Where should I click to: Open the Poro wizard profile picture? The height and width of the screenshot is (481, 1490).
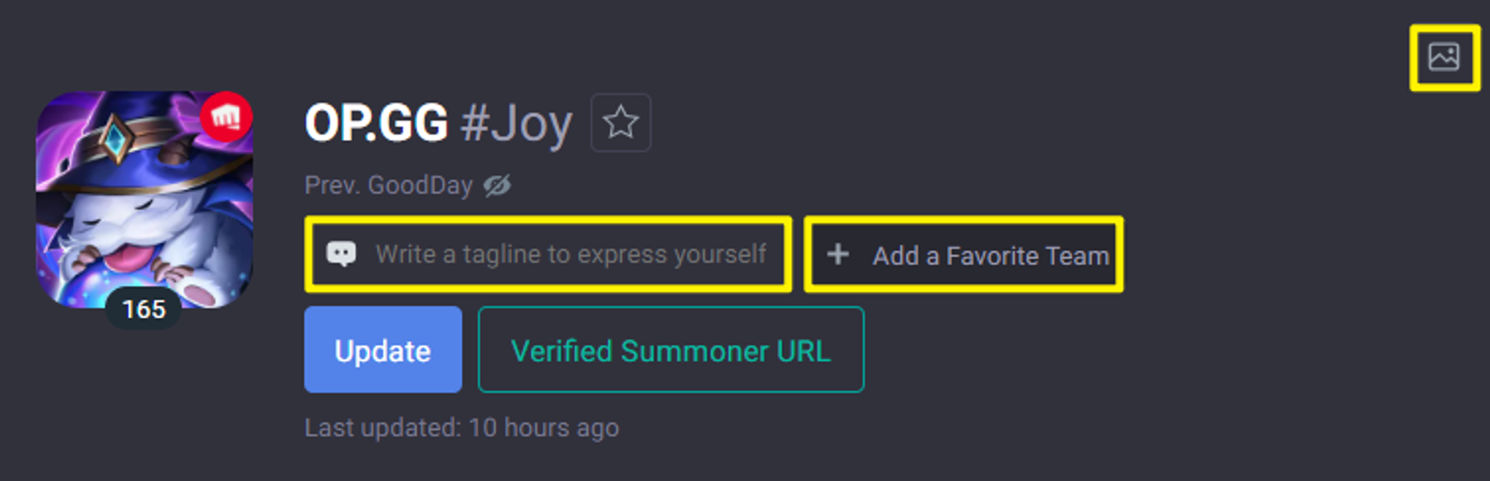(x=145, y=200)
